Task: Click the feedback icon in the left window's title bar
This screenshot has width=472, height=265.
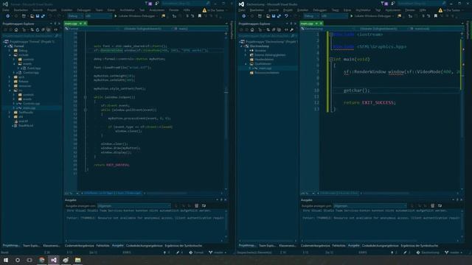Action: (157, 4)
